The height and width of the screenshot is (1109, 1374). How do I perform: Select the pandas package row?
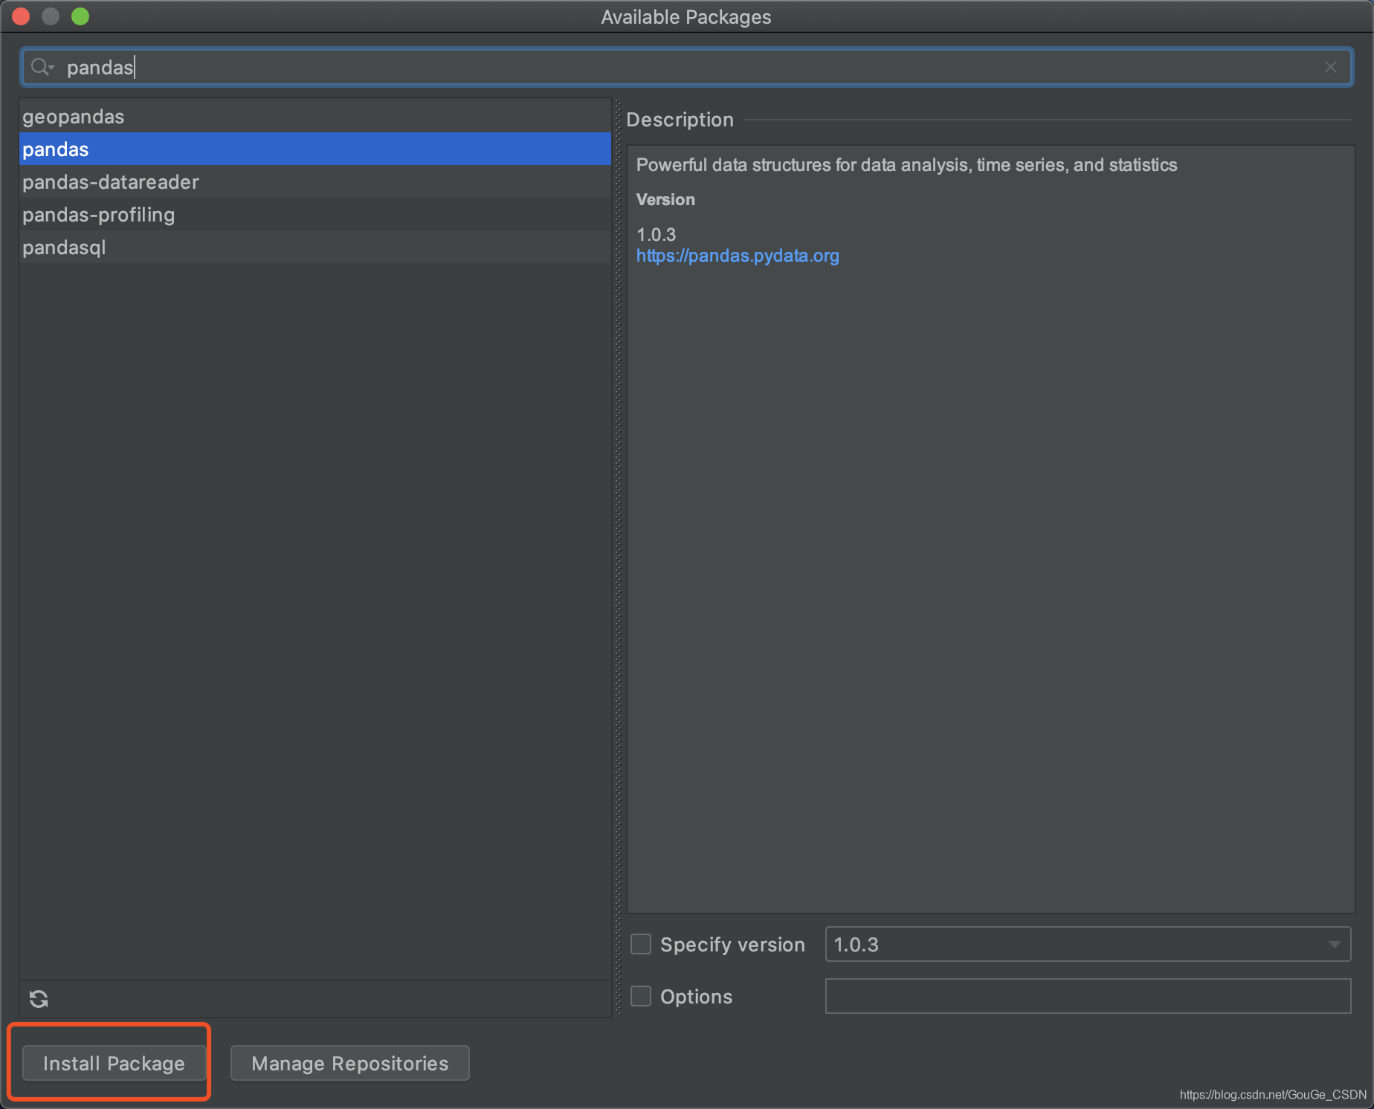coord(315,149)
